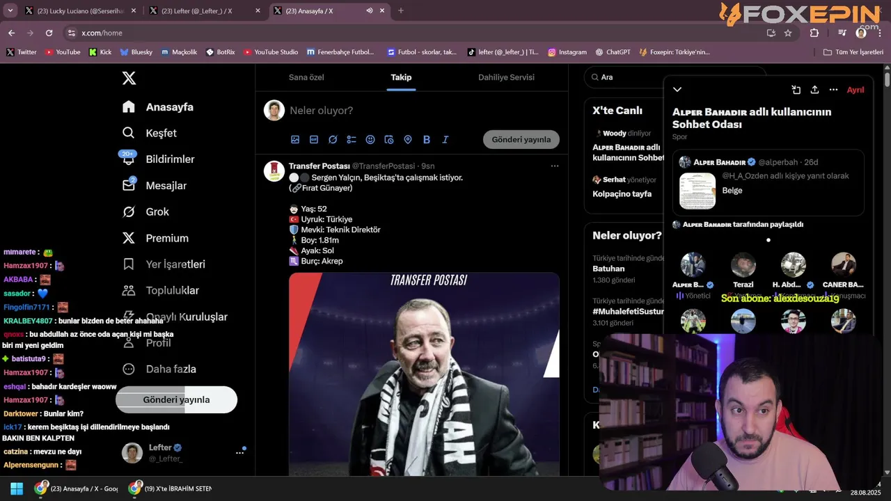Open the Sergen Yalçın post image
Screen dimensions: 891x501
point(424,374)
